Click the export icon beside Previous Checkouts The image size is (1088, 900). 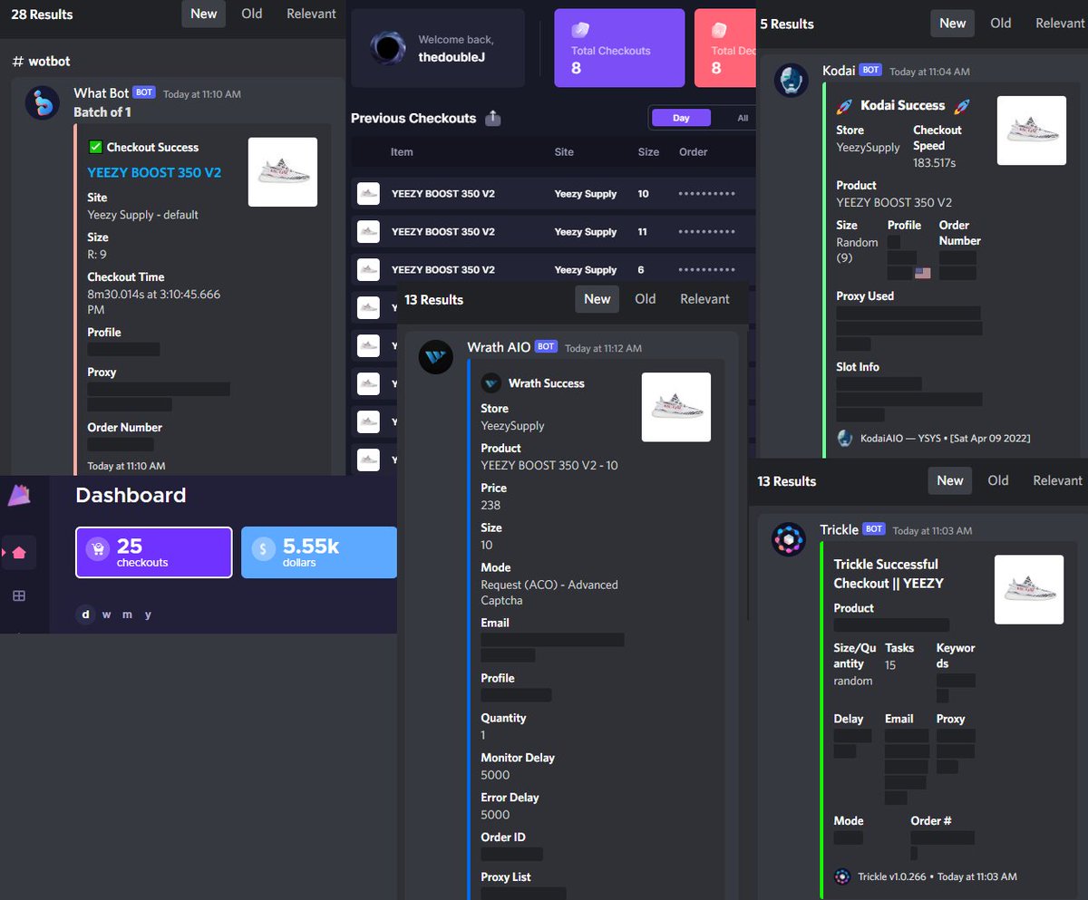click(x=493, y=118)
